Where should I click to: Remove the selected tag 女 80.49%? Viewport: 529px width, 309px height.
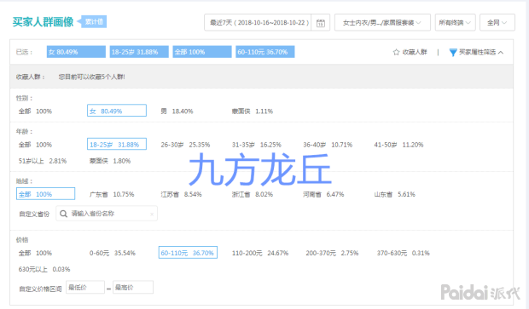point(76,52)
